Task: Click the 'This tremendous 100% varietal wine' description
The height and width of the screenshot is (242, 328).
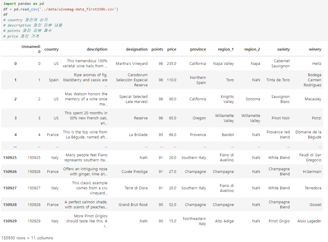Action: [85, 63]
